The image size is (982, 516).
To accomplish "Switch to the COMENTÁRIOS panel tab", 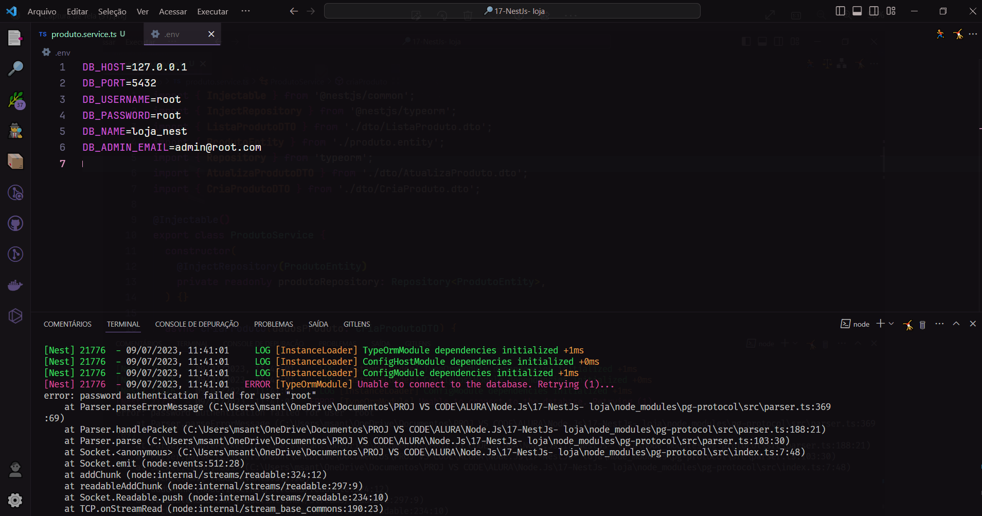I will (x=67, y=324).
